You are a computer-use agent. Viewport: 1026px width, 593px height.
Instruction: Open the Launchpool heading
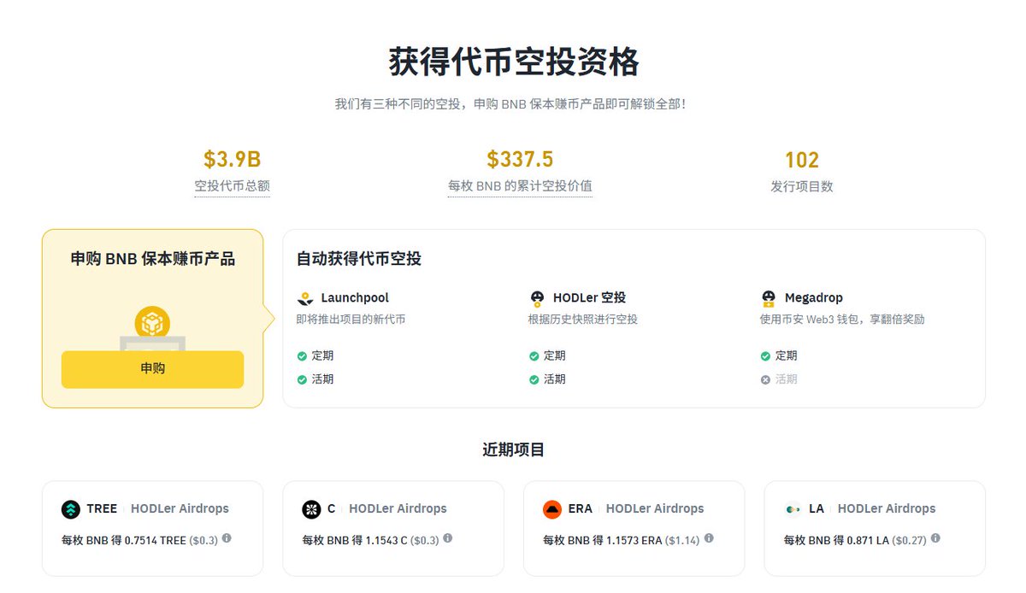click(355, 298)
